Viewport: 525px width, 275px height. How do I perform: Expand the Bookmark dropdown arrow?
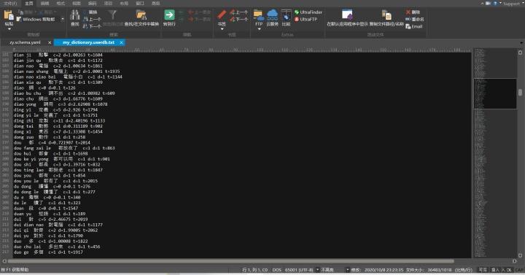pyautogui.click(x=222, y=29)
